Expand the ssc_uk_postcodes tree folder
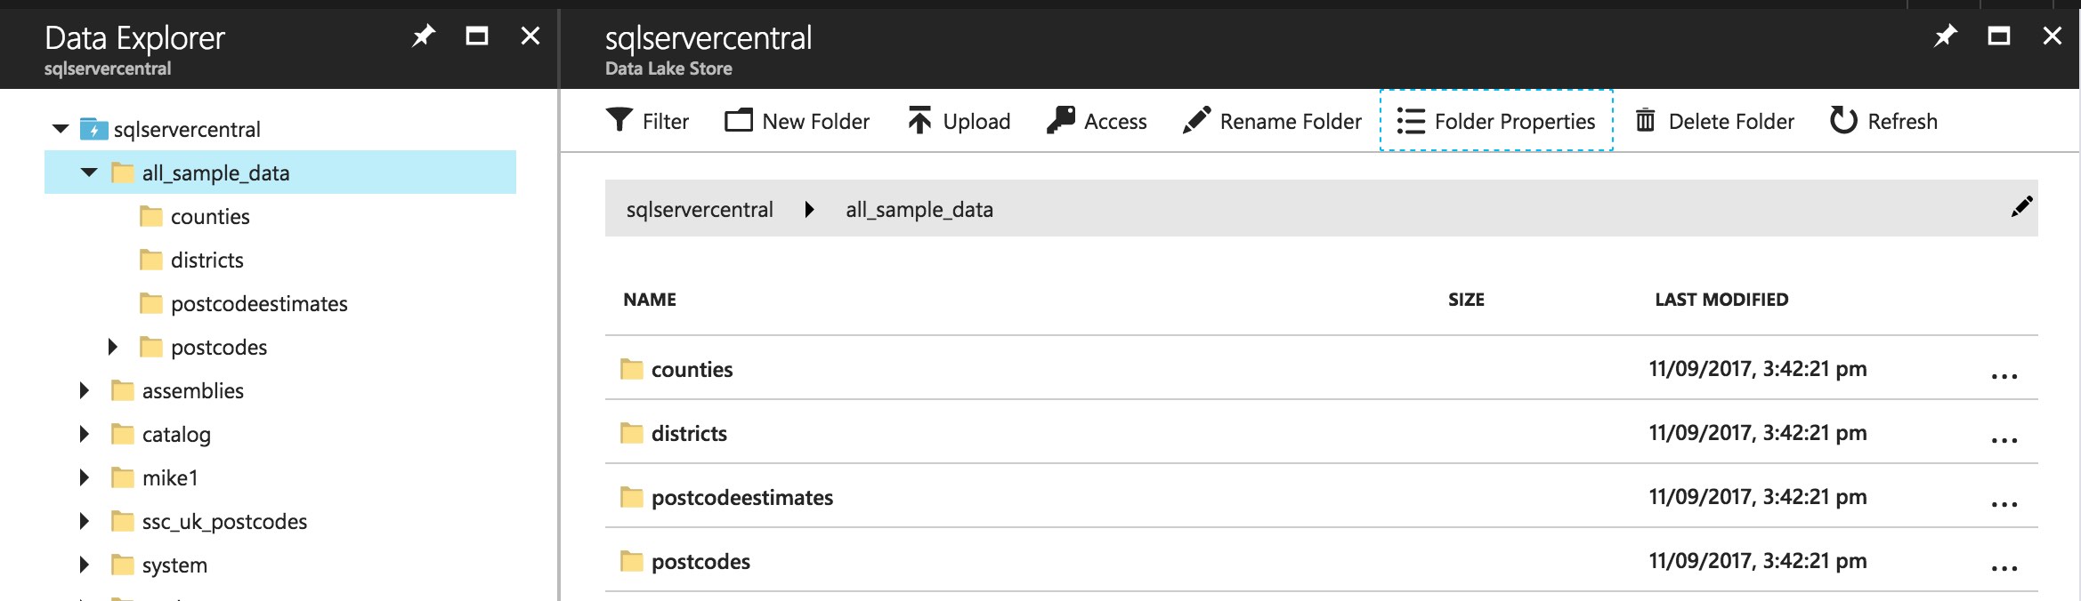Image resolution: width=2081 pixels, height=601 pixels. [x=85, y=521]
